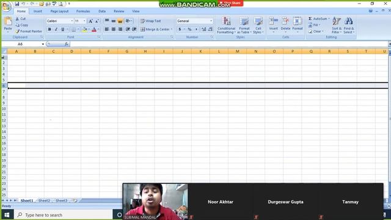Screen dimensions: 391x220
Task: Switch to the Sheet2 worksheet tab
Action: (44, 200)
